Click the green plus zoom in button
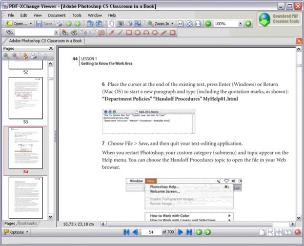Viewport: 304px width, 246px height. (x=248, y=24)
